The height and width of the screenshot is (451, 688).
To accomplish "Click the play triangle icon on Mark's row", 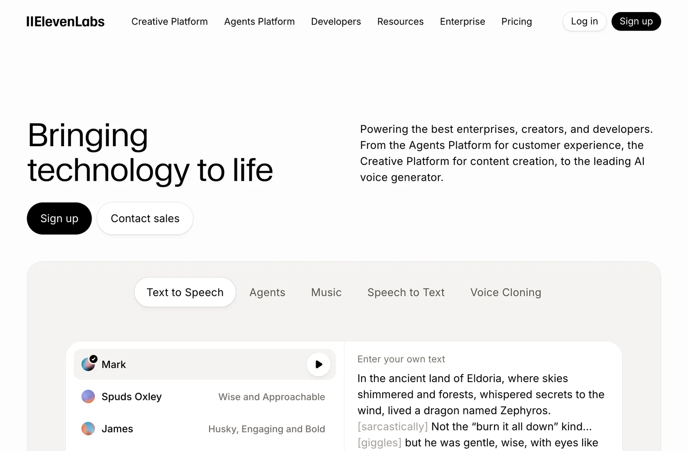I will [x=318, y=364].
